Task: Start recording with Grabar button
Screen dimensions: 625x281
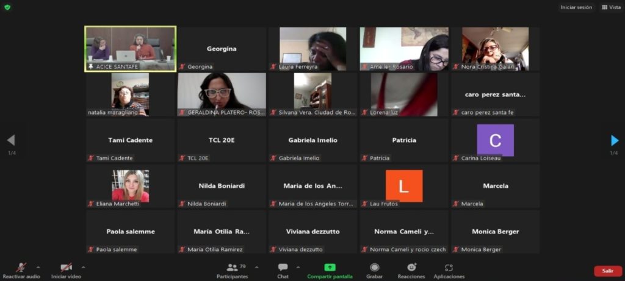Action: coord(375,270)
